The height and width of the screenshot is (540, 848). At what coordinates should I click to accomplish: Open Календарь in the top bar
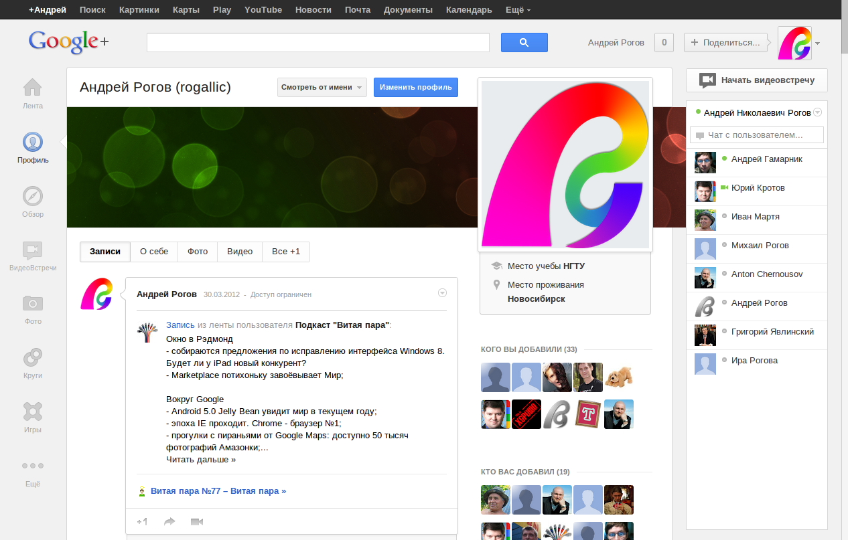pyautogui.click(x=469, y=10)
